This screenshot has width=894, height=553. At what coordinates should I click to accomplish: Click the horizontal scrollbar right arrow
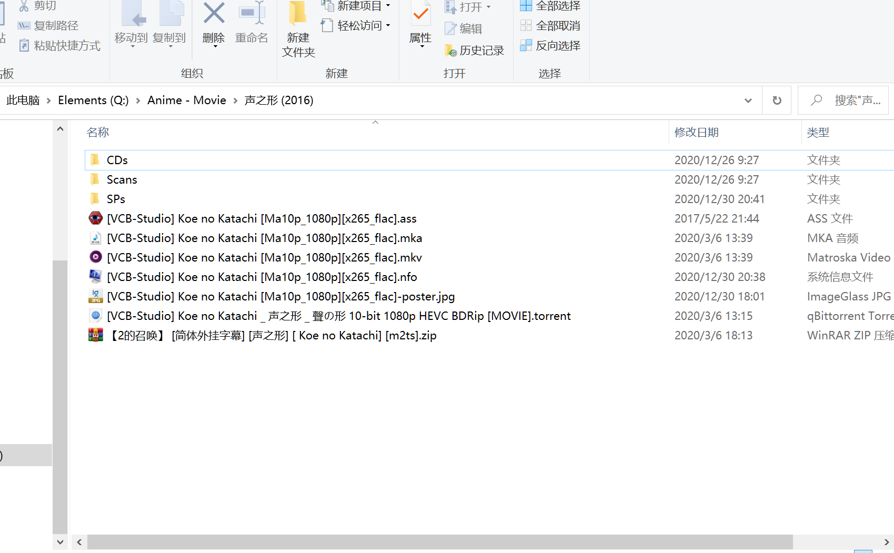tap(886, 542)
